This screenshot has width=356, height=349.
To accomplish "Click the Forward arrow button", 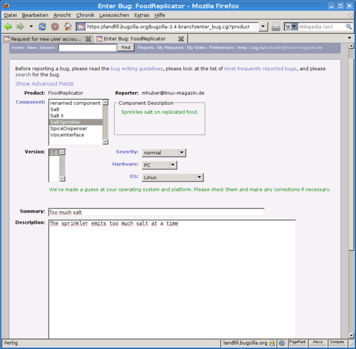I will point(20,27).
